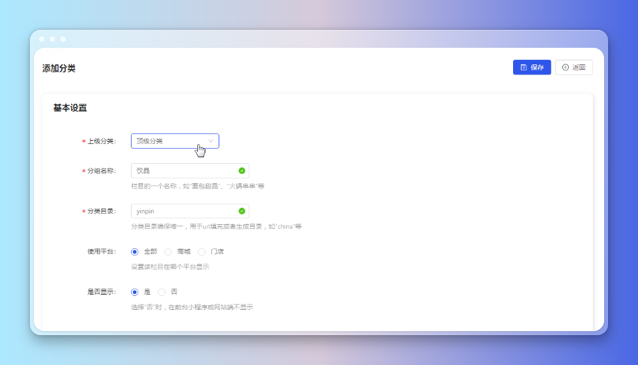
Task: Click green check icon in 分组名称 field
Action: [x=242, y=171]
